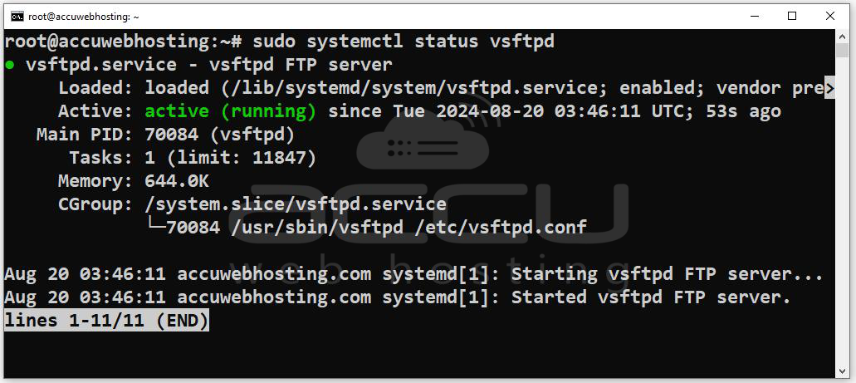Click the truncated-line arrow after 'vendor pre'
The image size is (856, 383).
point(829,88)
